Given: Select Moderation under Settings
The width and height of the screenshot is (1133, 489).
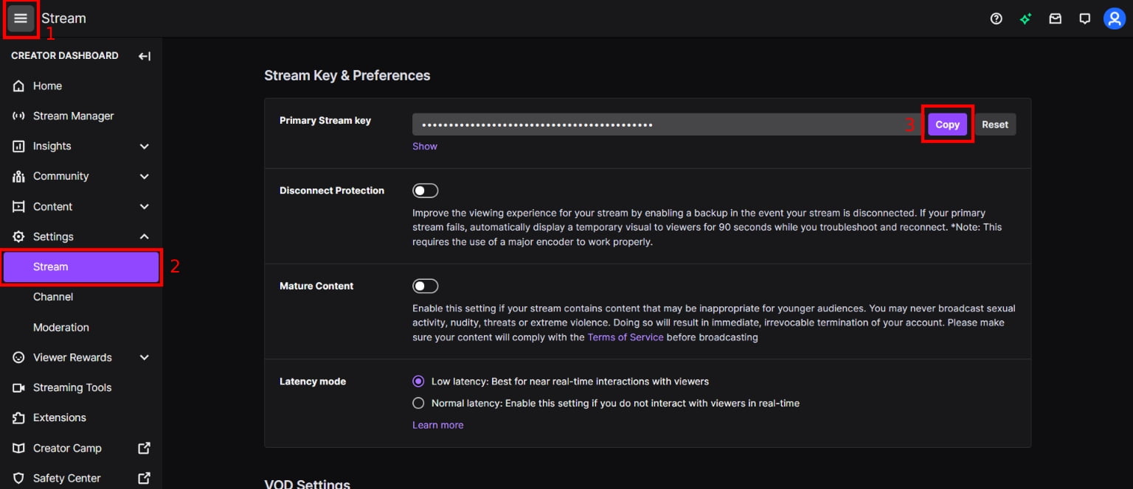Looking at the screenshot, I should (x=81, y=328).
